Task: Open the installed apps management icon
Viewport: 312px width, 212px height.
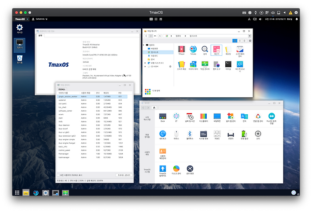Action: pos(231,116)
